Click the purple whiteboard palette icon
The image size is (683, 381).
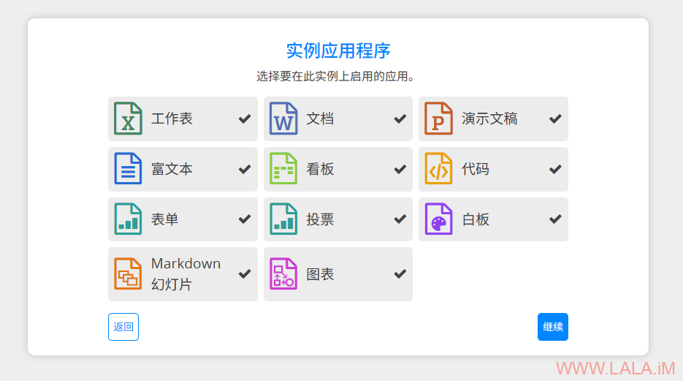[438, 219]
